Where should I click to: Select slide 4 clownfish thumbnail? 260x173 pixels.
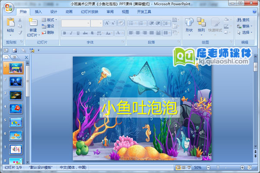[16, 109]
